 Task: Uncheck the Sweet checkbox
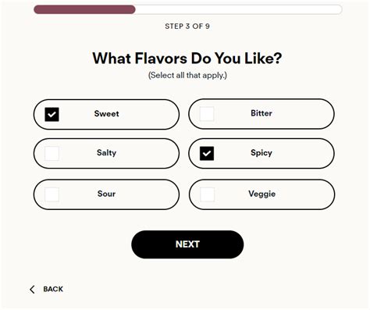(52, 115)
